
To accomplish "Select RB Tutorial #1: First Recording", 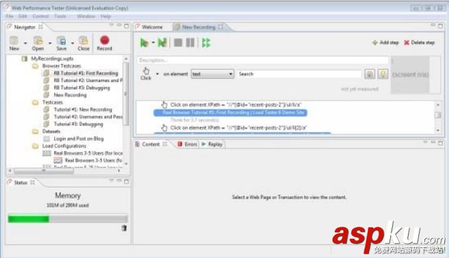I will (x=86, y=73).
